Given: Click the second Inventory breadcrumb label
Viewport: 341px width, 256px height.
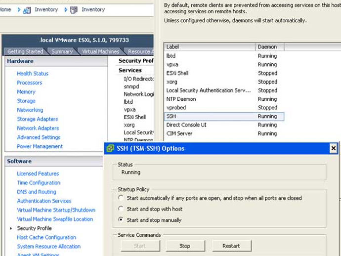Looking at the screenshot, I should pyautogui.click(x=93, y=9).
